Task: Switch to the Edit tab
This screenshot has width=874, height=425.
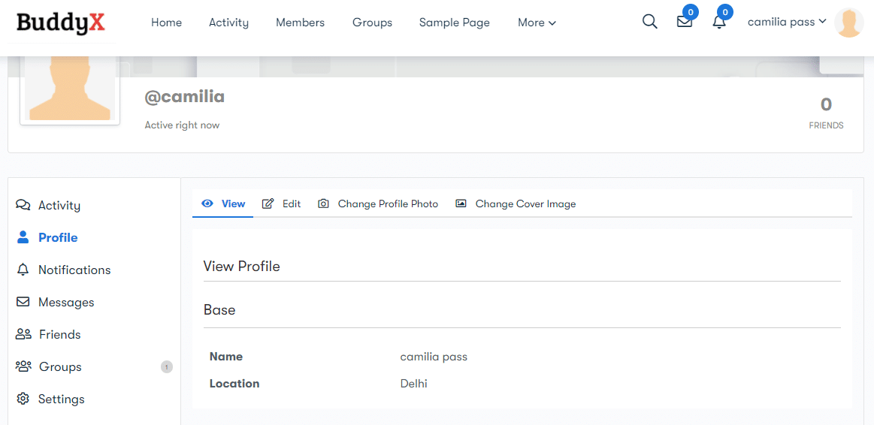Action: click(x=282, y=204)
